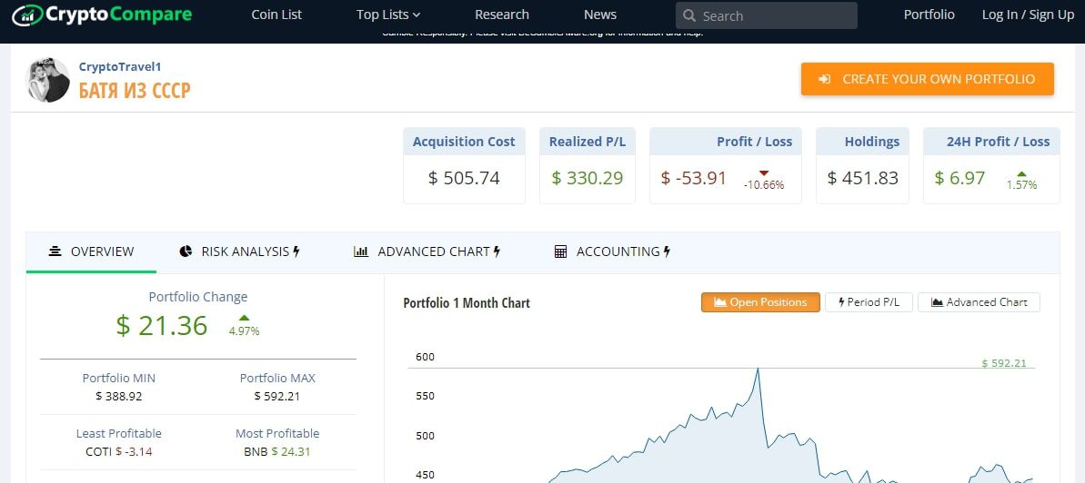The width and height of the screenshot is (1085, 483).
Task: Click the CryptoCompare logo
Action: (x=103, y=15)
